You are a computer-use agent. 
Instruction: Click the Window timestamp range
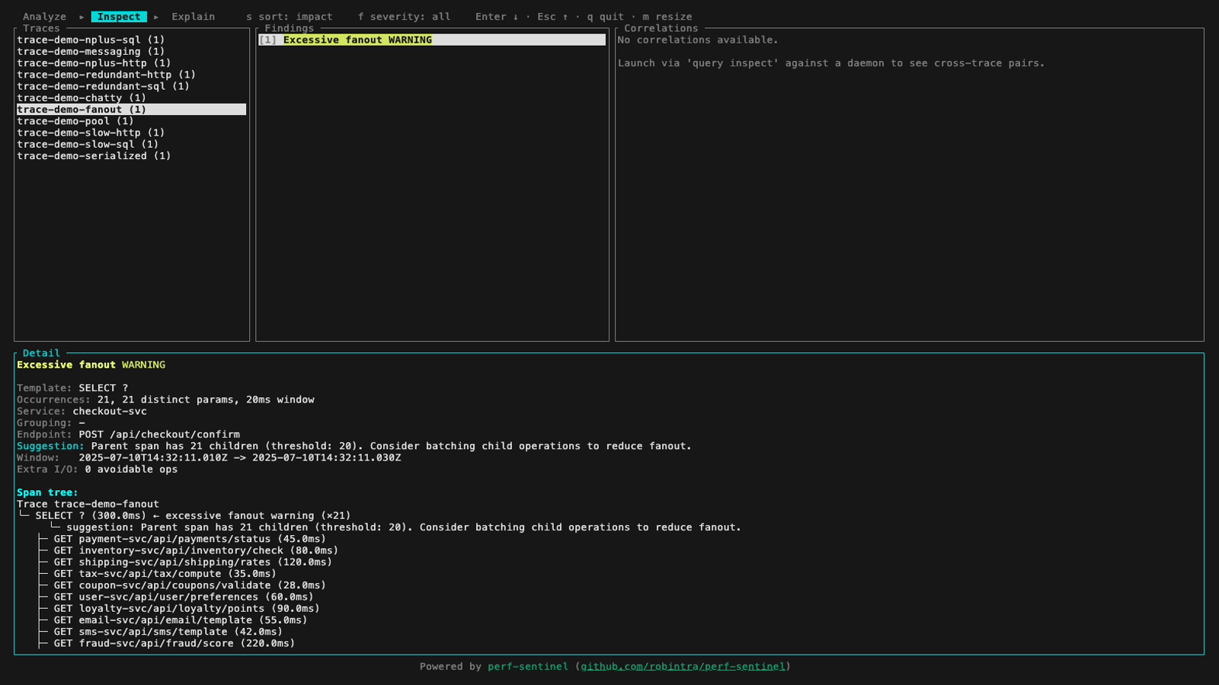pos(240,458)
